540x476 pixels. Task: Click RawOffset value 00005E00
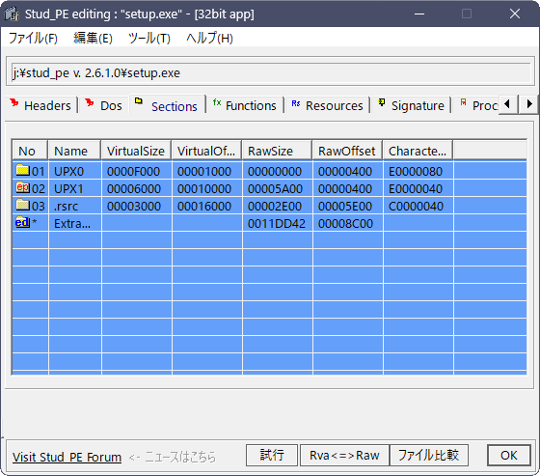(x=345, y=207)
